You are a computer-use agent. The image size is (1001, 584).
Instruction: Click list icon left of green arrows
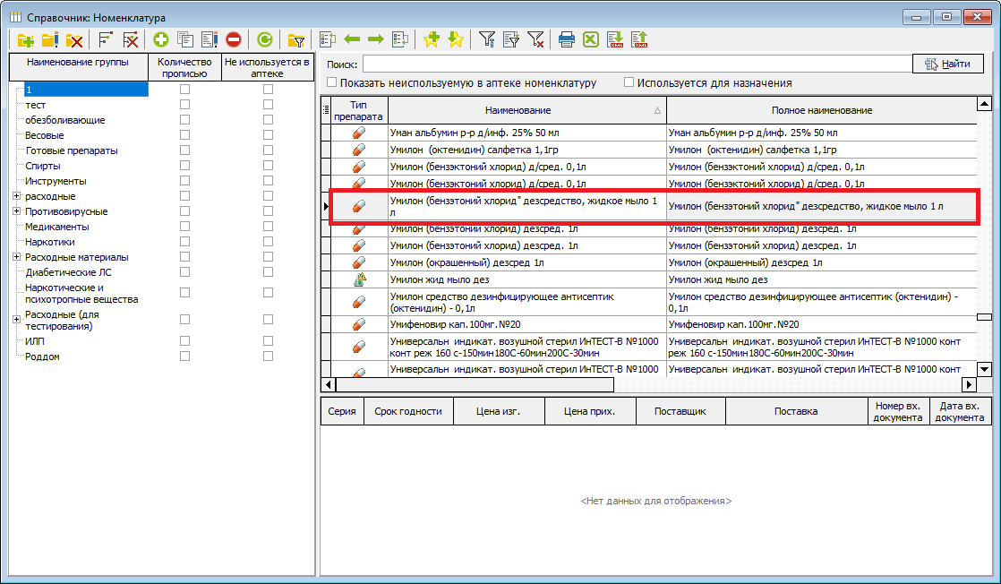click(x=328, y=39)
